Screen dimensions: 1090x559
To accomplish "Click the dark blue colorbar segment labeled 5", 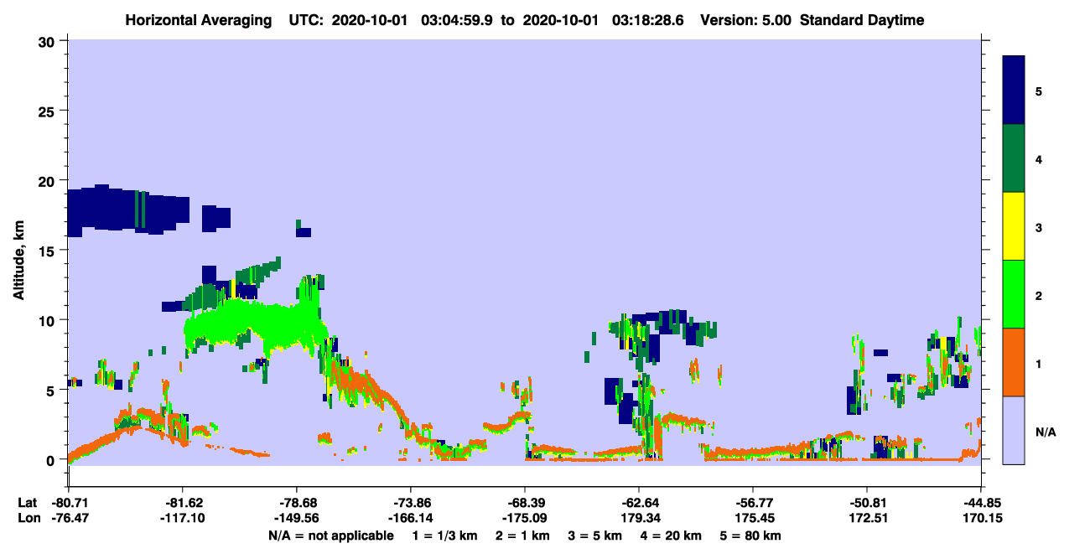I will click(x=1014, y=91).
